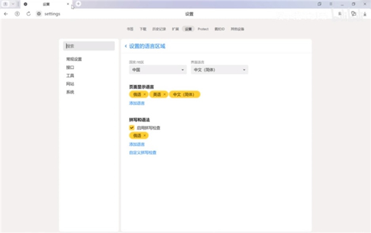Remove 俄语 from the page display languages
Viewport: 371px width, 233px height.
pos(145,94)
